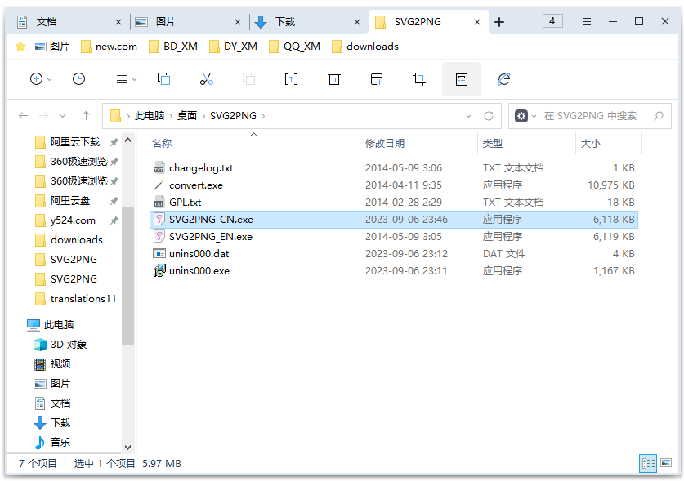This screenshot has width=684, height=481.
Task: Open 阿里云下载 in the sidebar
Action: [75, 142]
